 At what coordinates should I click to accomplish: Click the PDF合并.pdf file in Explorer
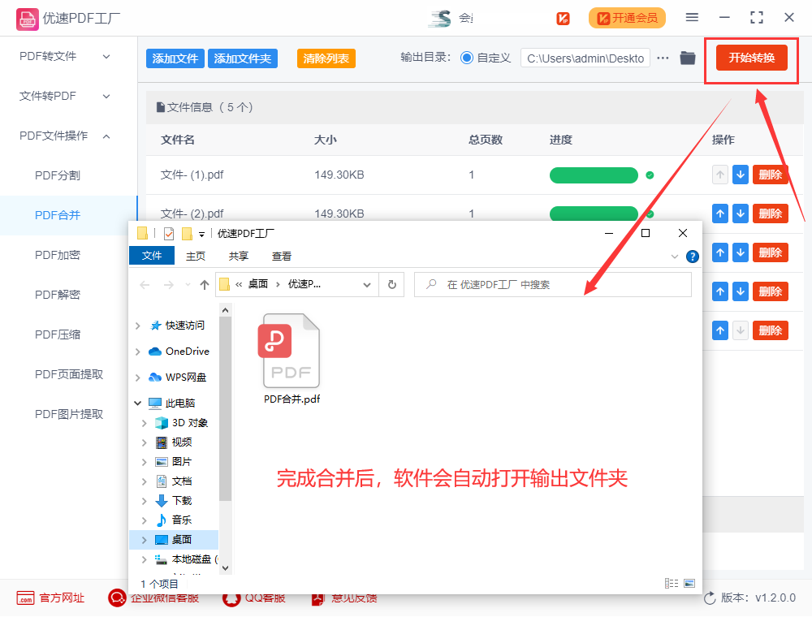coord(292,359)
